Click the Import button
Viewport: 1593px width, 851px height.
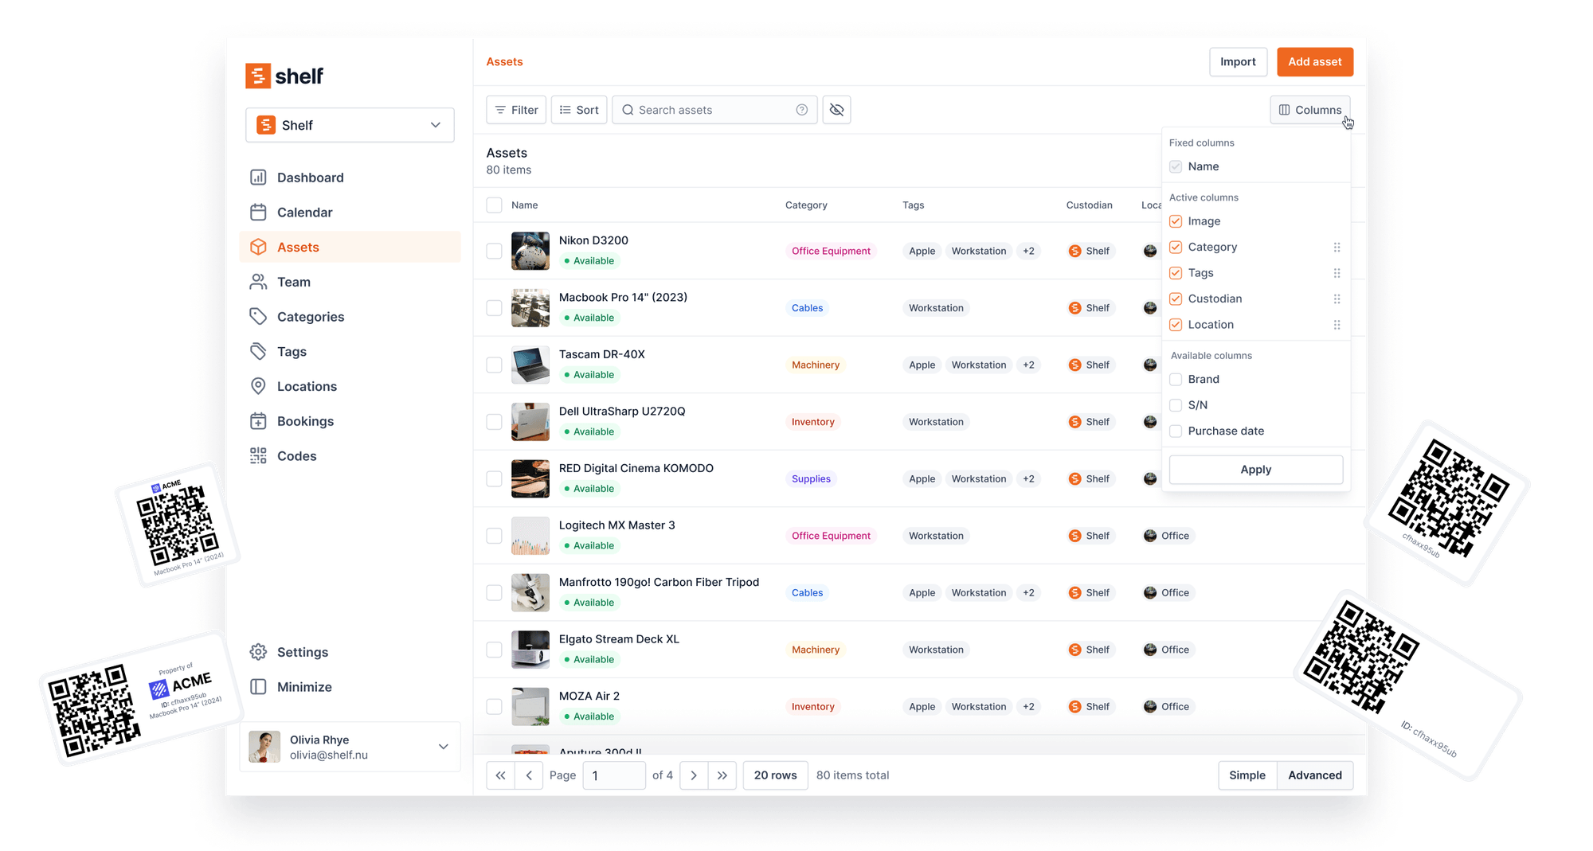coord(1238,62)
